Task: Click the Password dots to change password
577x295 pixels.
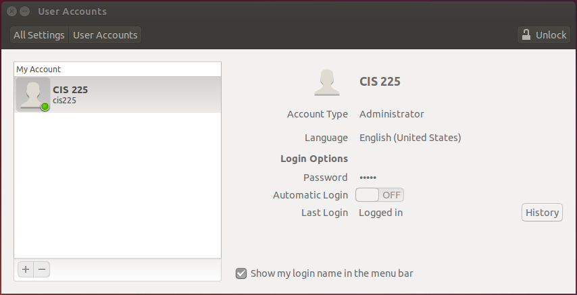Action: 368,178
